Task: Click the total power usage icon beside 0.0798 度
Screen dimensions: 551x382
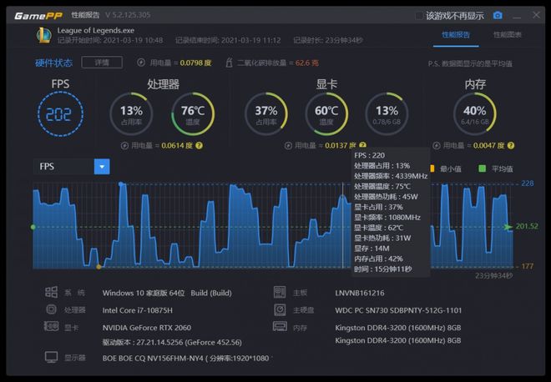Action: (141, 63)
